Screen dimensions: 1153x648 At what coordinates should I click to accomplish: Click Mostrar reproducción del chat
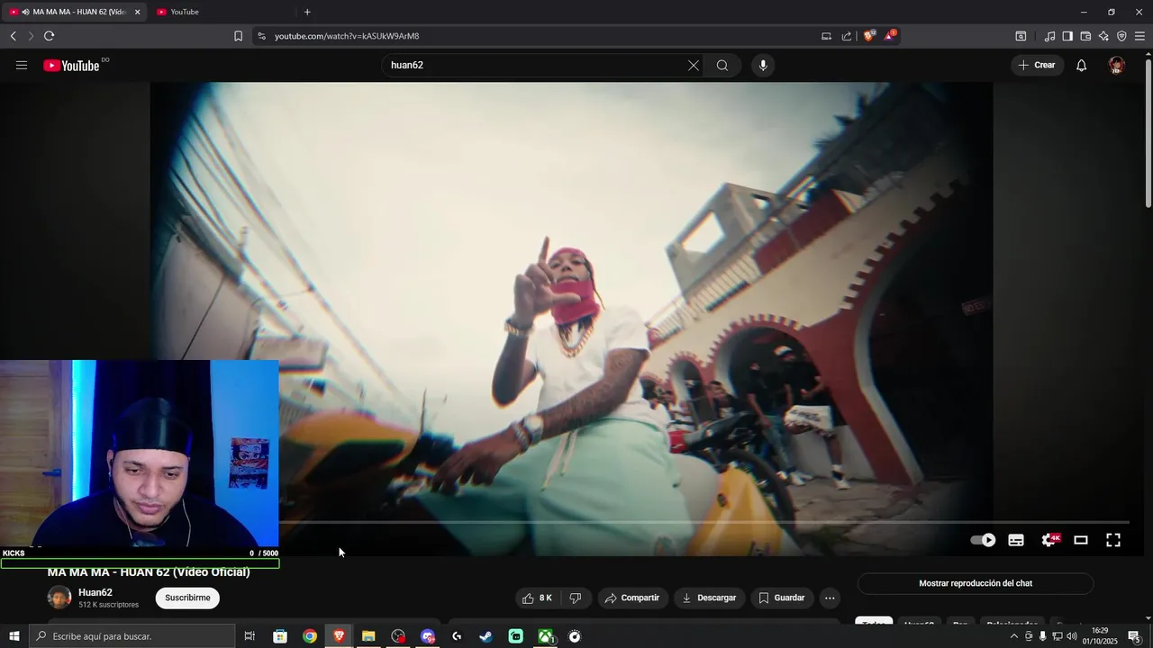click(976, 583)
